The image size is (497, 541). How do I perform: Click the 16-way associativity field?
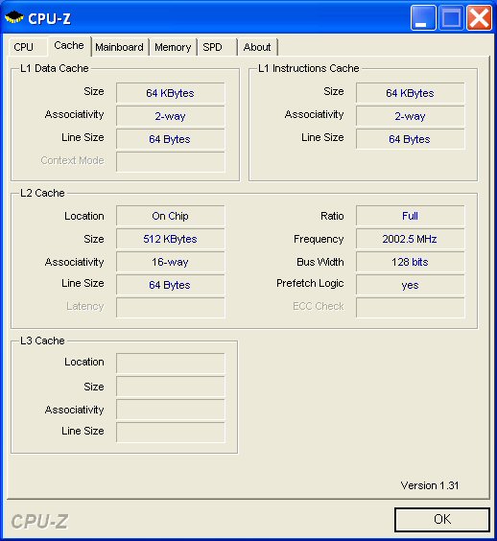click(170, 262)
